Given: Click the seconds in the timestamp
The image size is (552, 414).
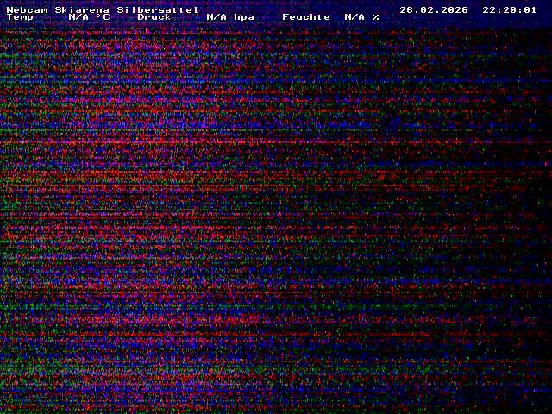Looking at the screenshot, I should 530,9.
